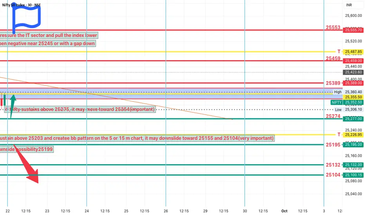Viewport: 365px width, 215px height.
Task: Click the red 25,459.00 price tag
Action: tap(353, 61)
